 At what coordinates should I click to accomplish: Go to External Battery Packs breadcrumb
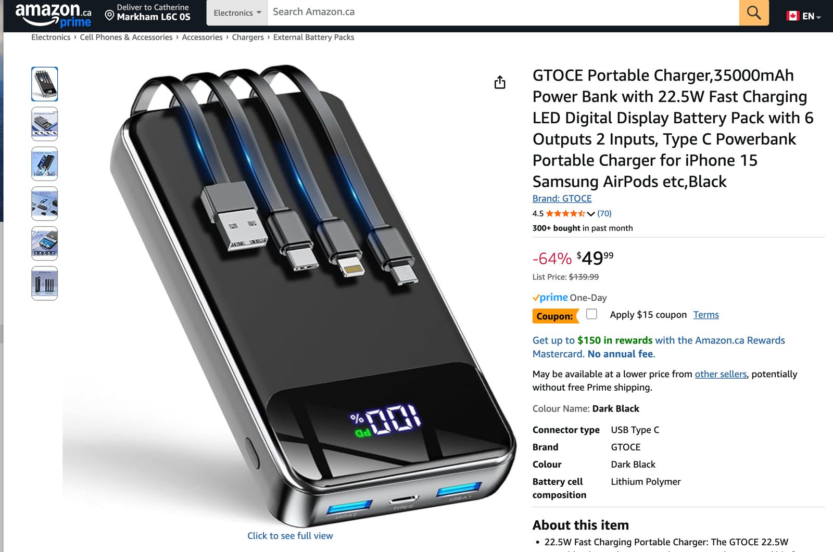[313, 37]
